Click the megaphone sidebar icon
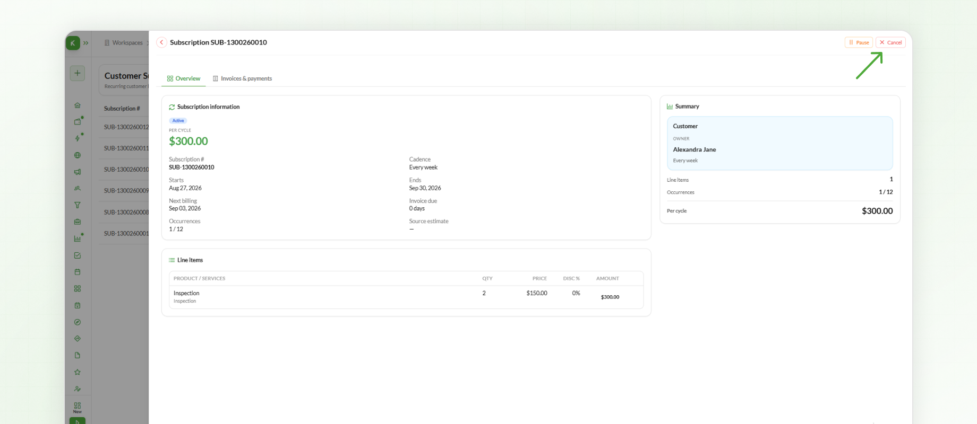 coord(78,172)
